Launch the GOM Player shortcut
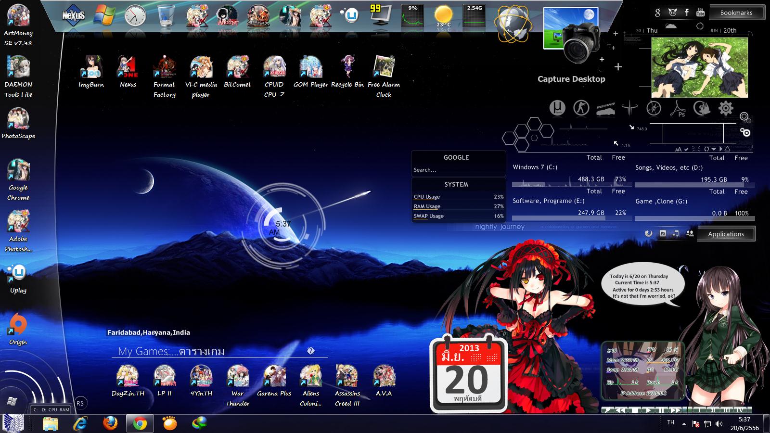Viewport: 770px width, 433px height. (311, 72)
